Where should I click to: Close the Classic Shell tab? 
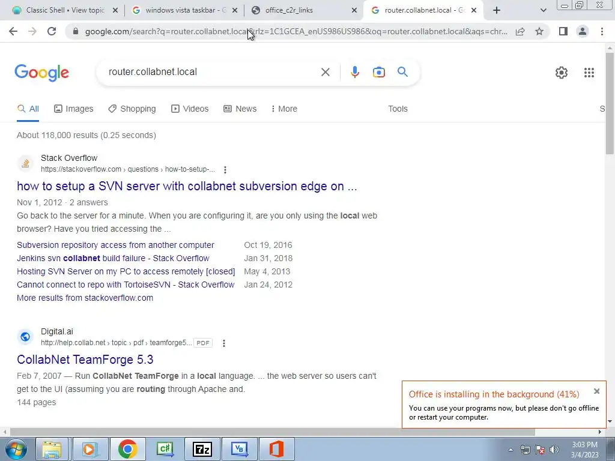pyautogui.click(x=115, y=11)
